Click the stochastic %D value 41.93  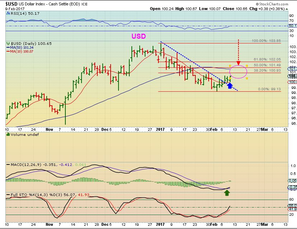84,195
